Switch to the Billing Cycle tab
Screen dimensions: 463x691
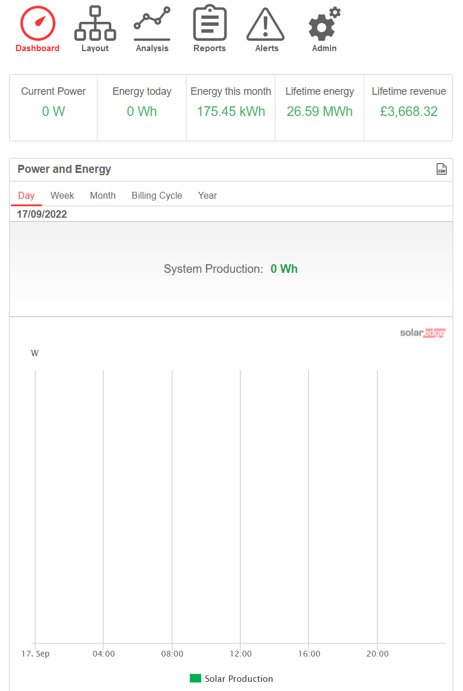click(157, 195)
